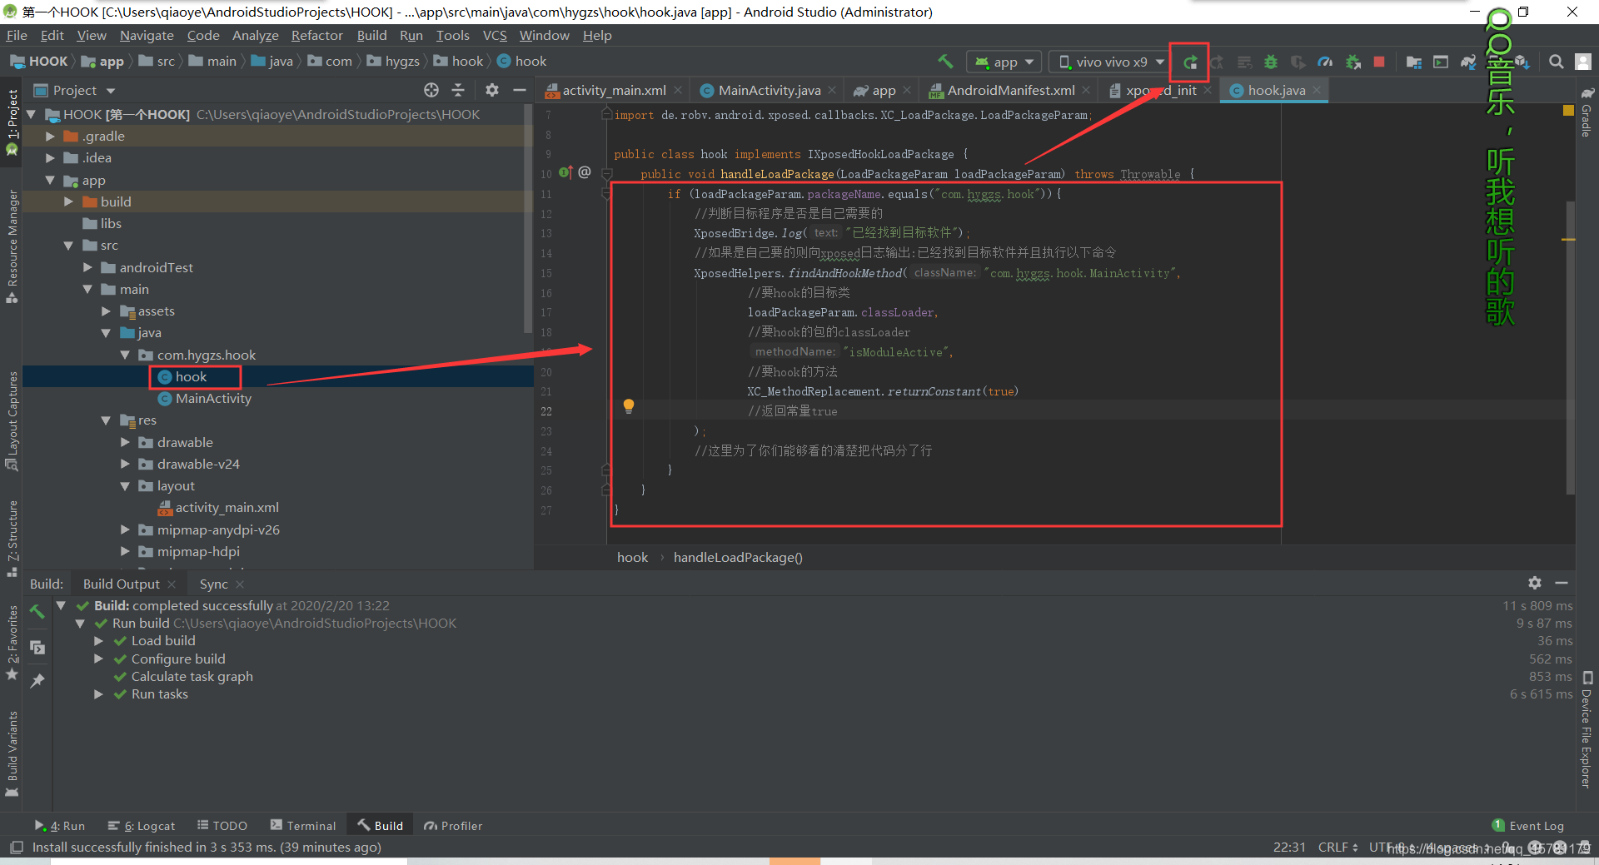Open Build panel settings gear
This screenshot has width=1599, height=865.
click(x=1535, y=583)
